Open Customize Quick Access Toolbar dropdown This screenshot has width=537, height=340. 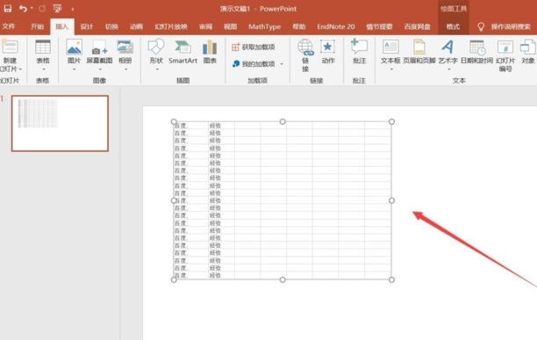click(73, 9)
